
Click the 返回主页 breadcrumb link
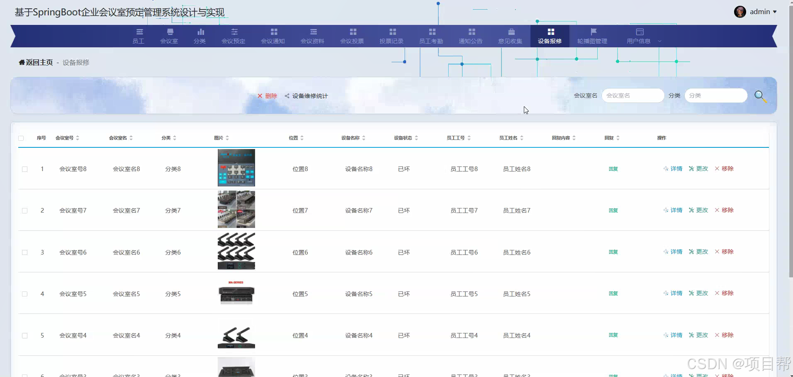pyautogui.click(x=39, y=62)
